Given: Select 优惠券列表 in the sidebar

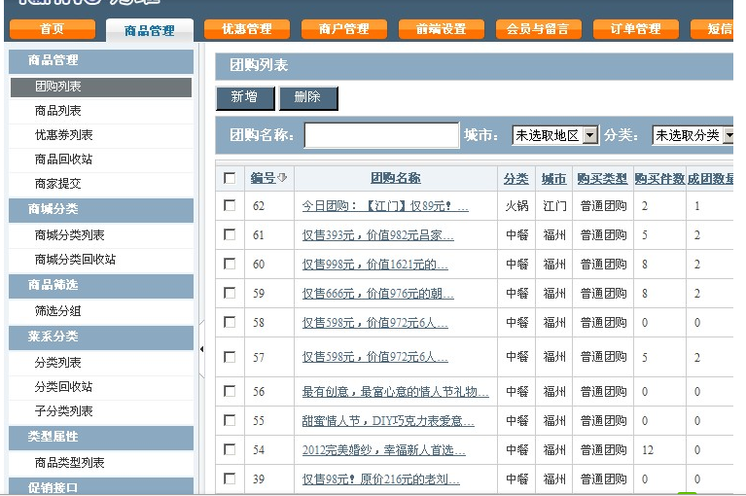Looking at the screenshot, I should [63, 135].
